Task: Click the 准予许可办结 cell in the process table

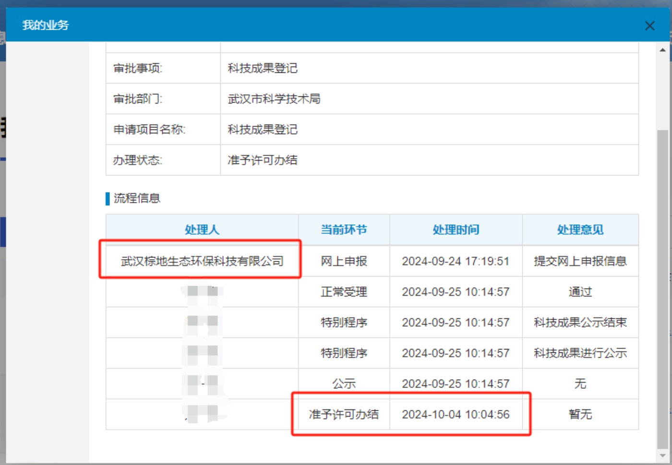Action: click(x=344, y=414)
